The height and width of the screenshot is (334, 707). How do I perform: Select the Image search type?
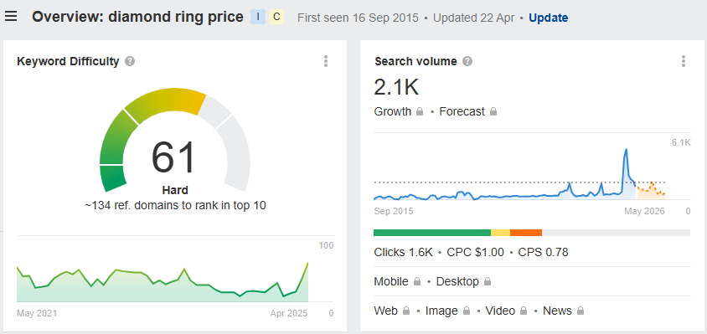point(441,311)
